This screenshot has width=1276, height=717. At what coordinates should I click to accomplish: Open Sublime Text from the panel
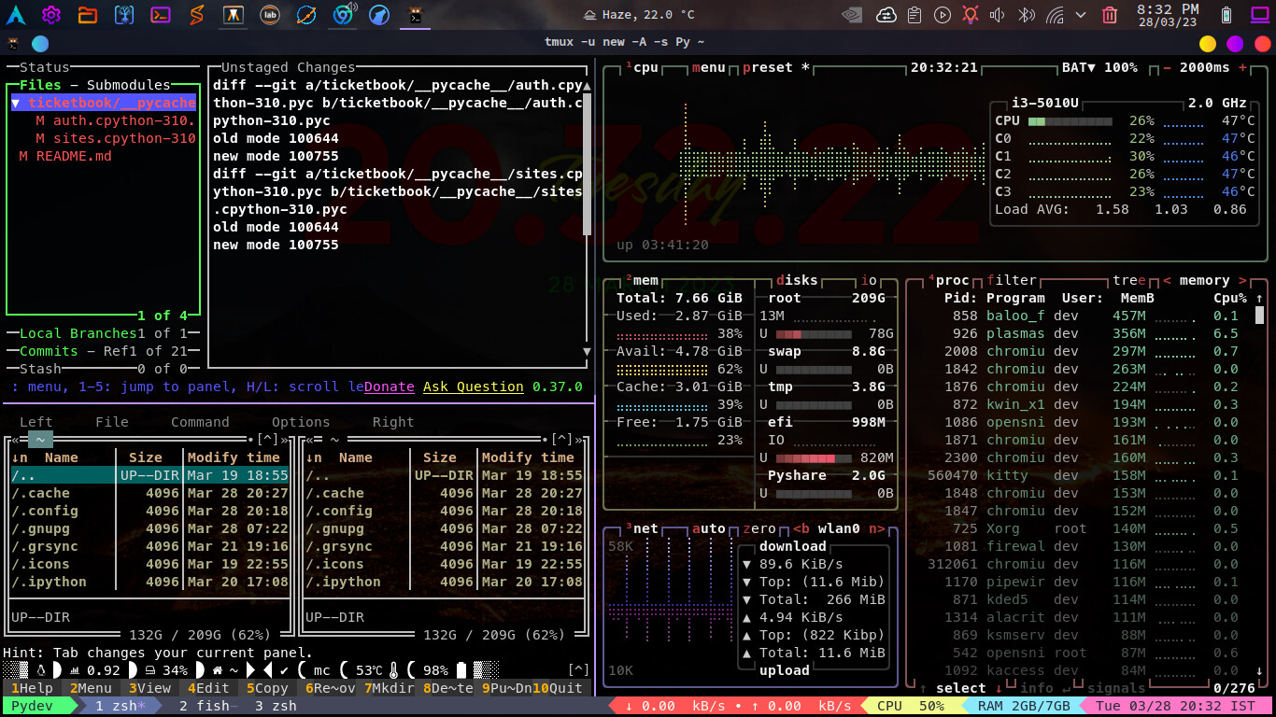pos(196,15)
